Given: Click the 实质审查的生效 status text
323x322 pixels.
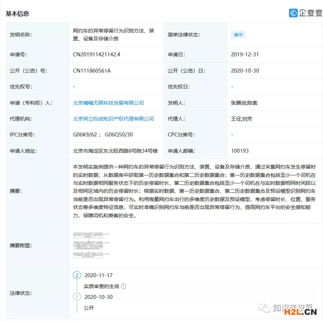Looking at the screenshot, I should (x=101, y=286).
